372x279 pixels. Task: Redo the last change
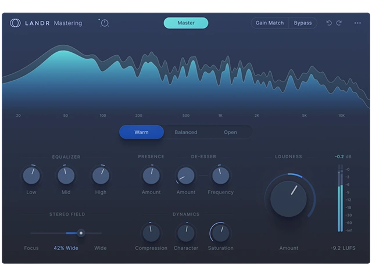339,23
